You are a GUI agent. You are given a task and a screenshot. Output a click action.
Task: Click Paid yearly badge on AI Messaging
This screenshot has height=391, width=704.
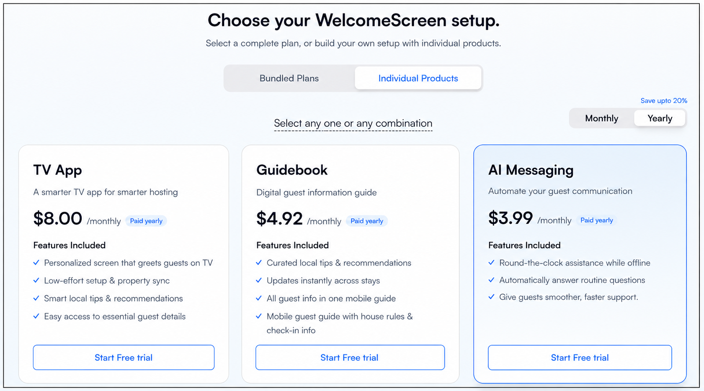tap(596, 220)
